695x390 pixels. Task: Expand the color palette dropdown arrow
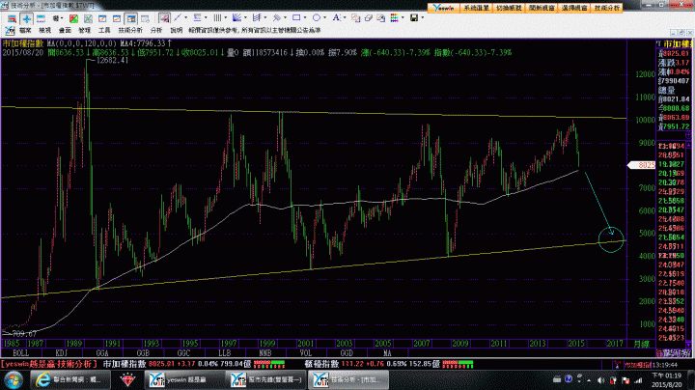point(403,18)
